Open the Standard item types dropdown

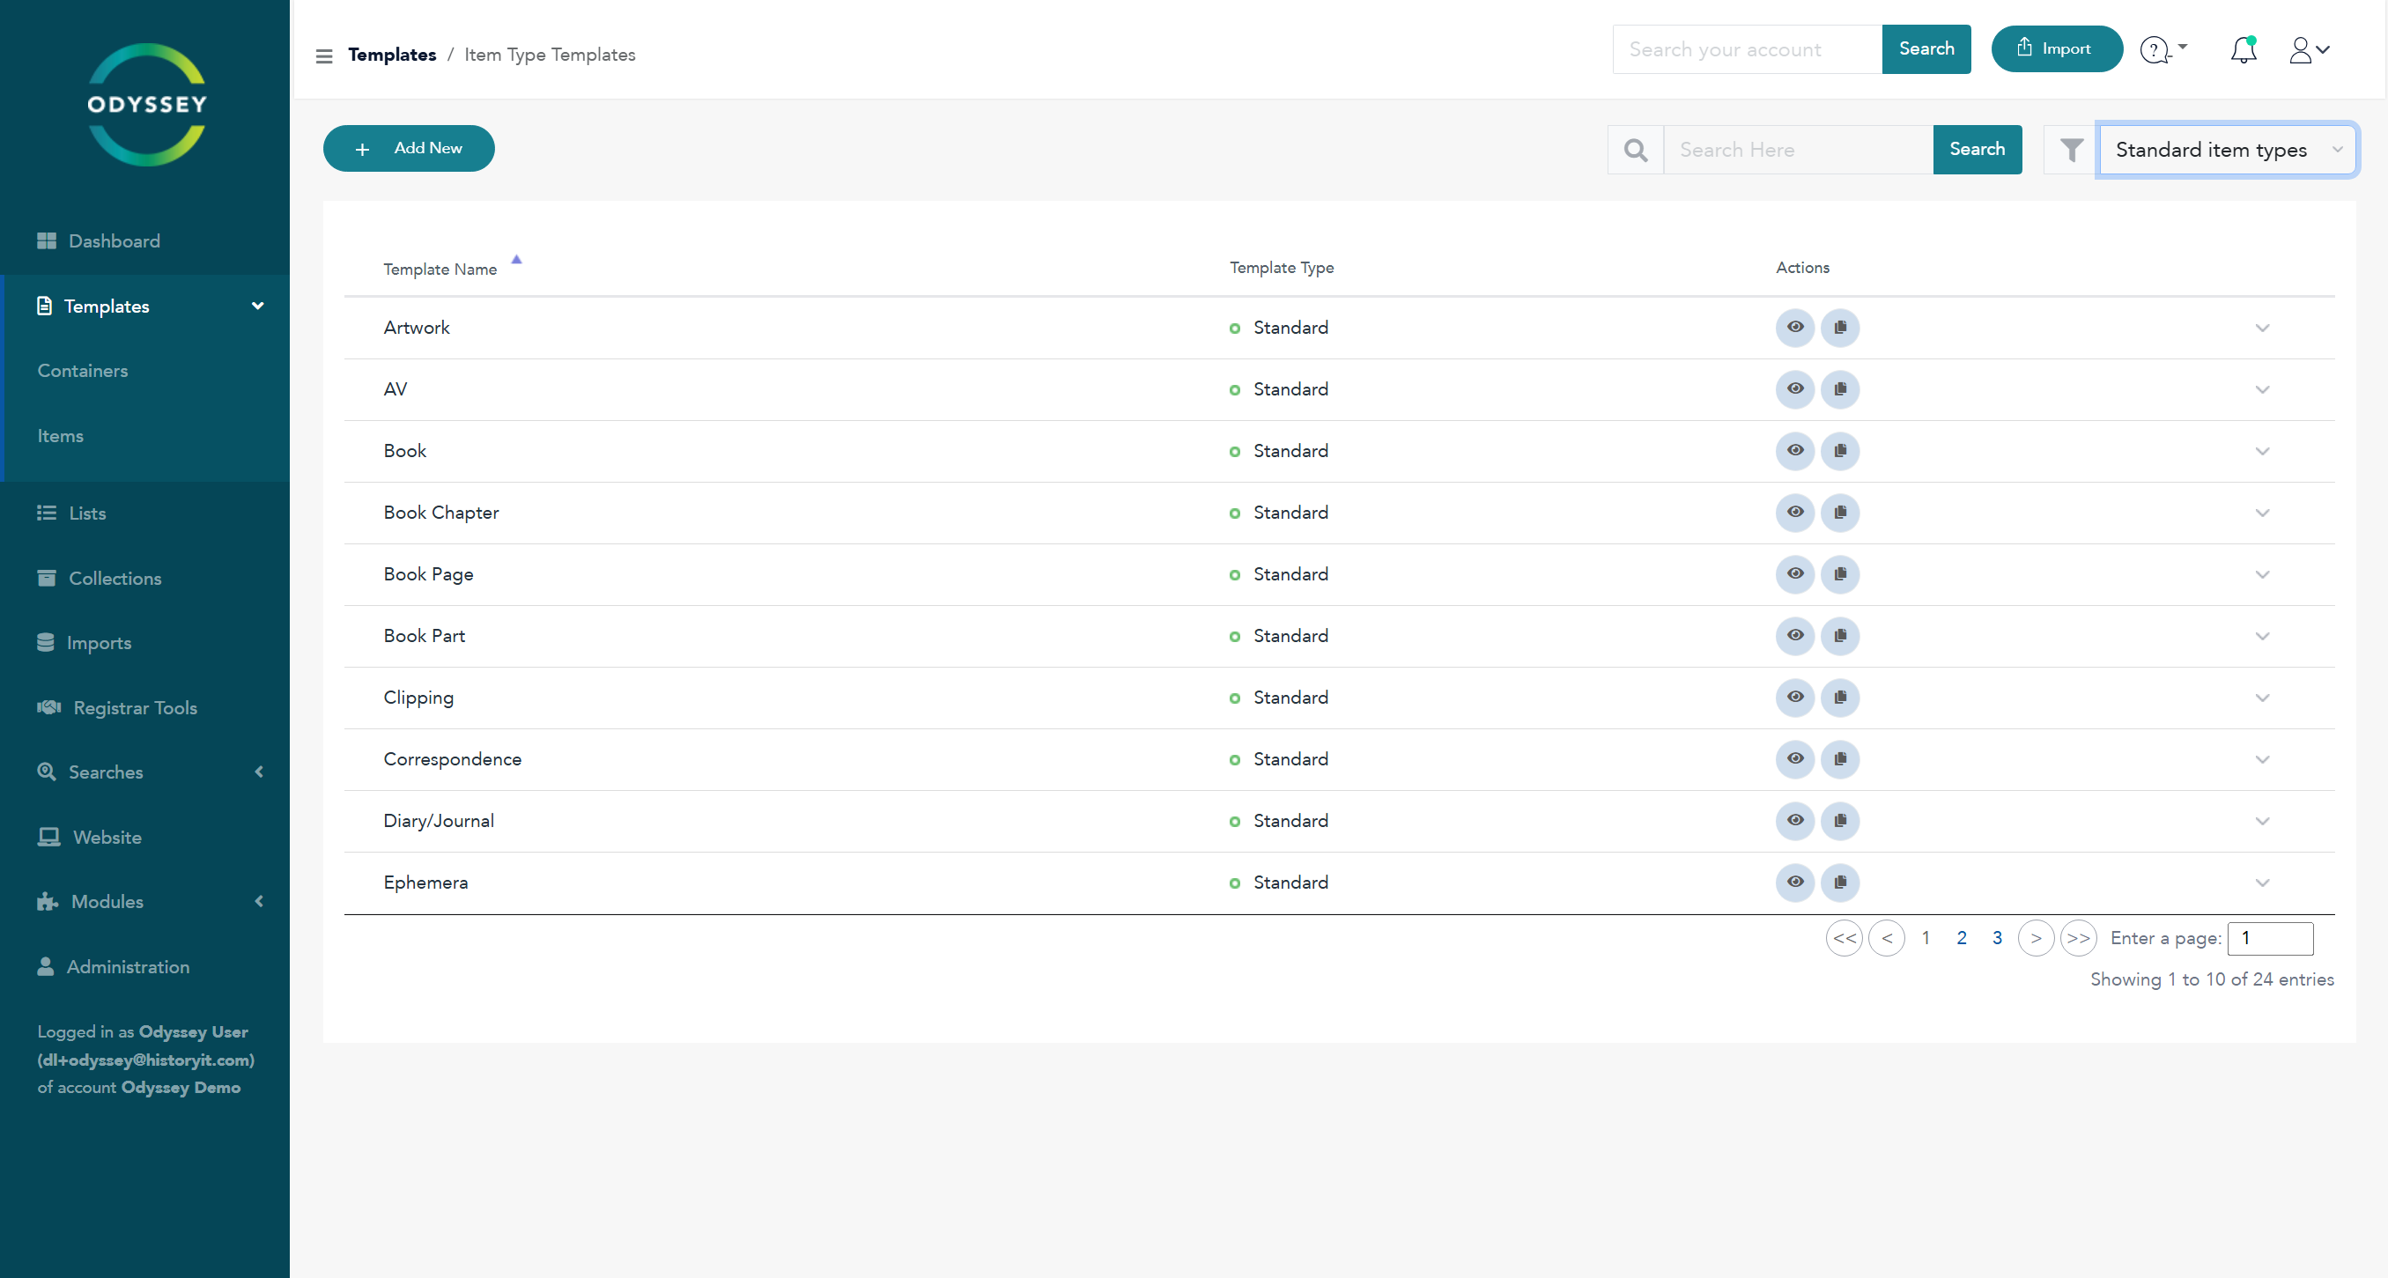2226,150
